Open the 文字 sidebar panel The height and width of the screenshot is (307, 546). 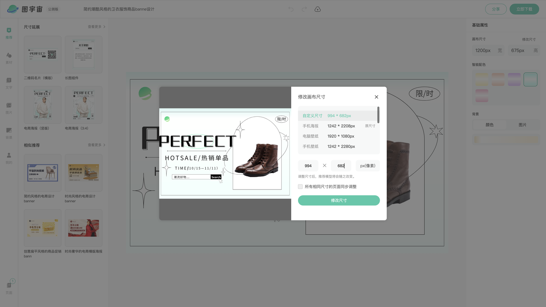pos(9,83)
